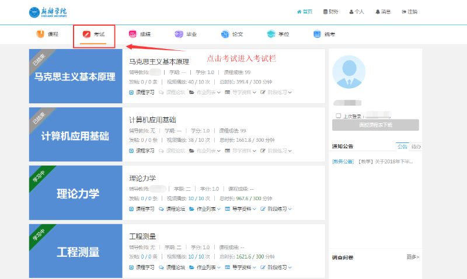Click the 学位 degree icon
This screenshot has height=279, width=467.
(x=271, y=34)
